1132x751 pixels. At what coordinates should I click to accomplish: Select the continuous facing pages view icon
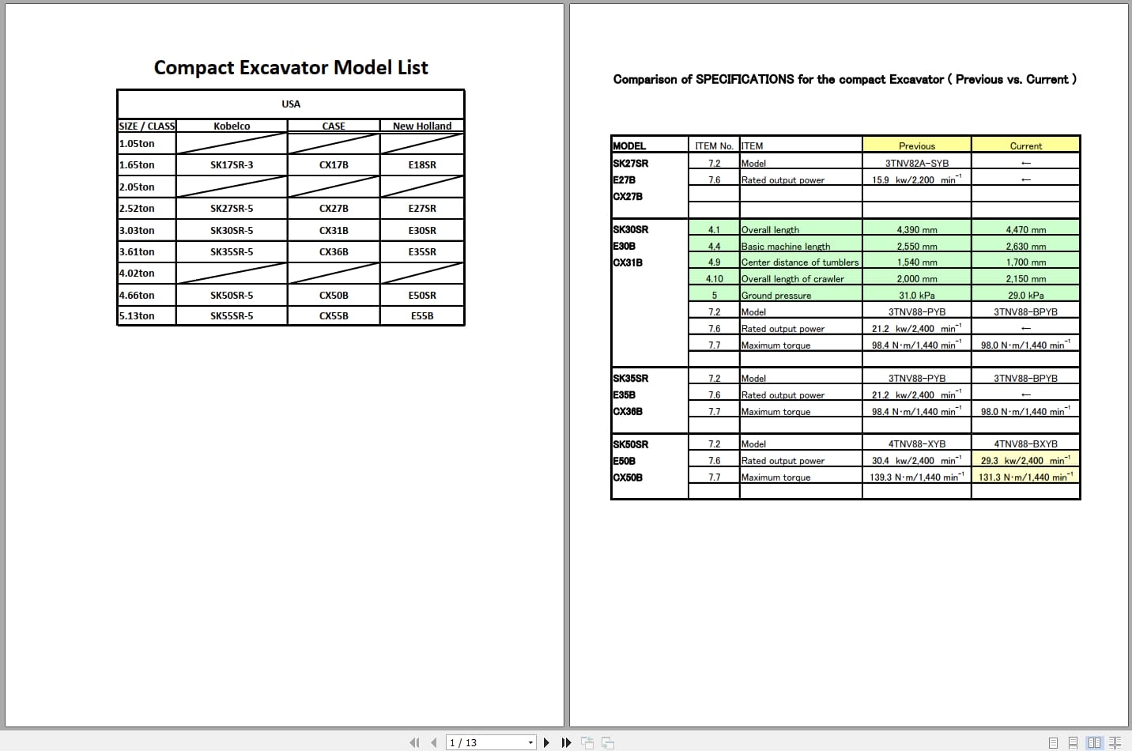click(1114, 742)
